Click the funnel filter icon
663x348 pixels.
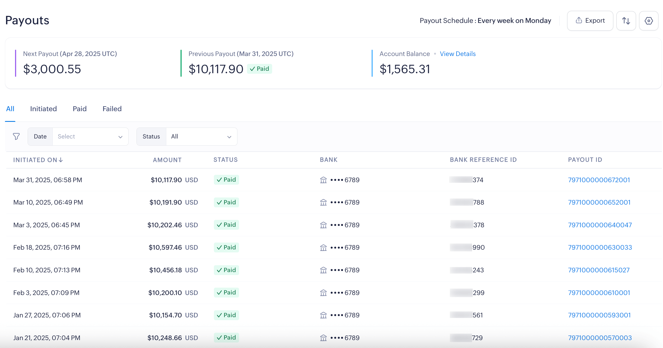[x=16, y=136]
